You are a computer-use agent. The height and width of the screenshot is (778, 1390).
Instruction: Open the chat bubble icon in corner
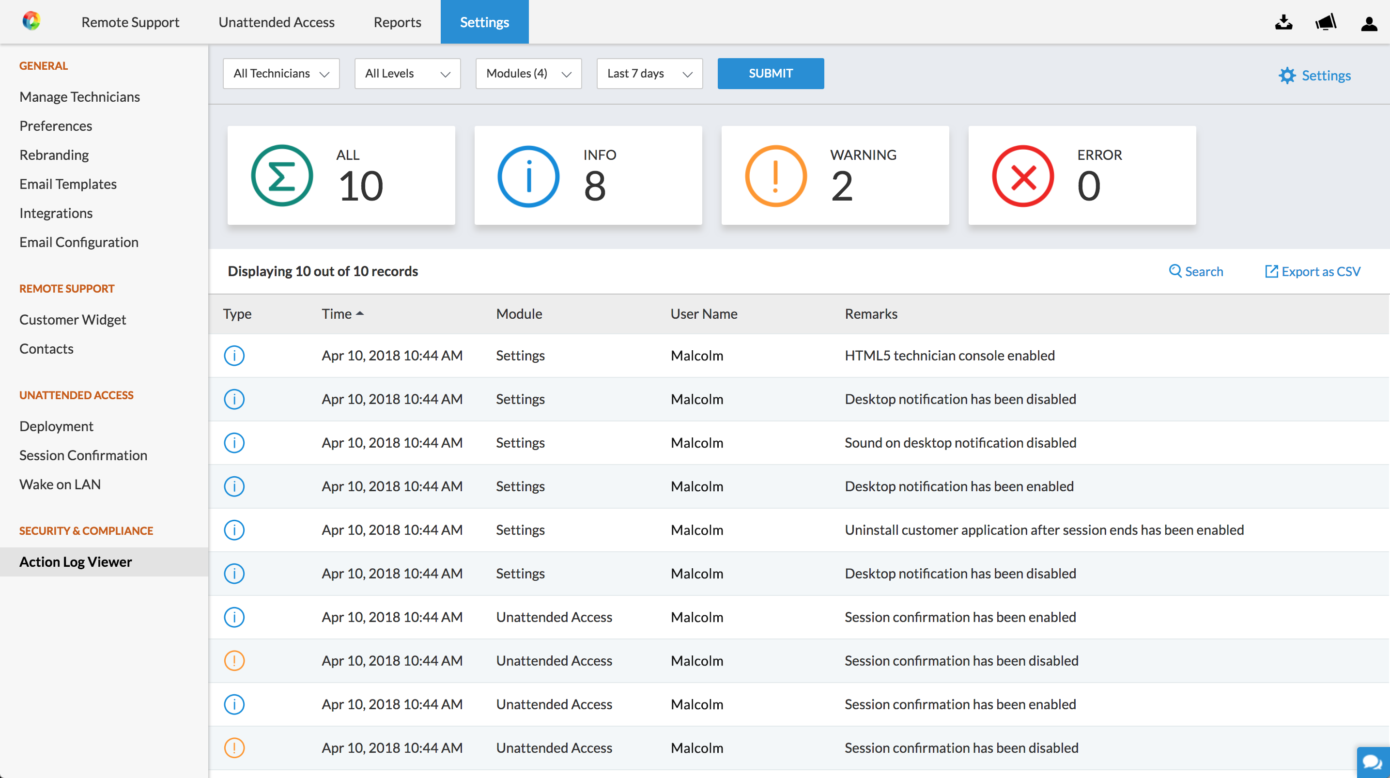tap(1372, 762)
